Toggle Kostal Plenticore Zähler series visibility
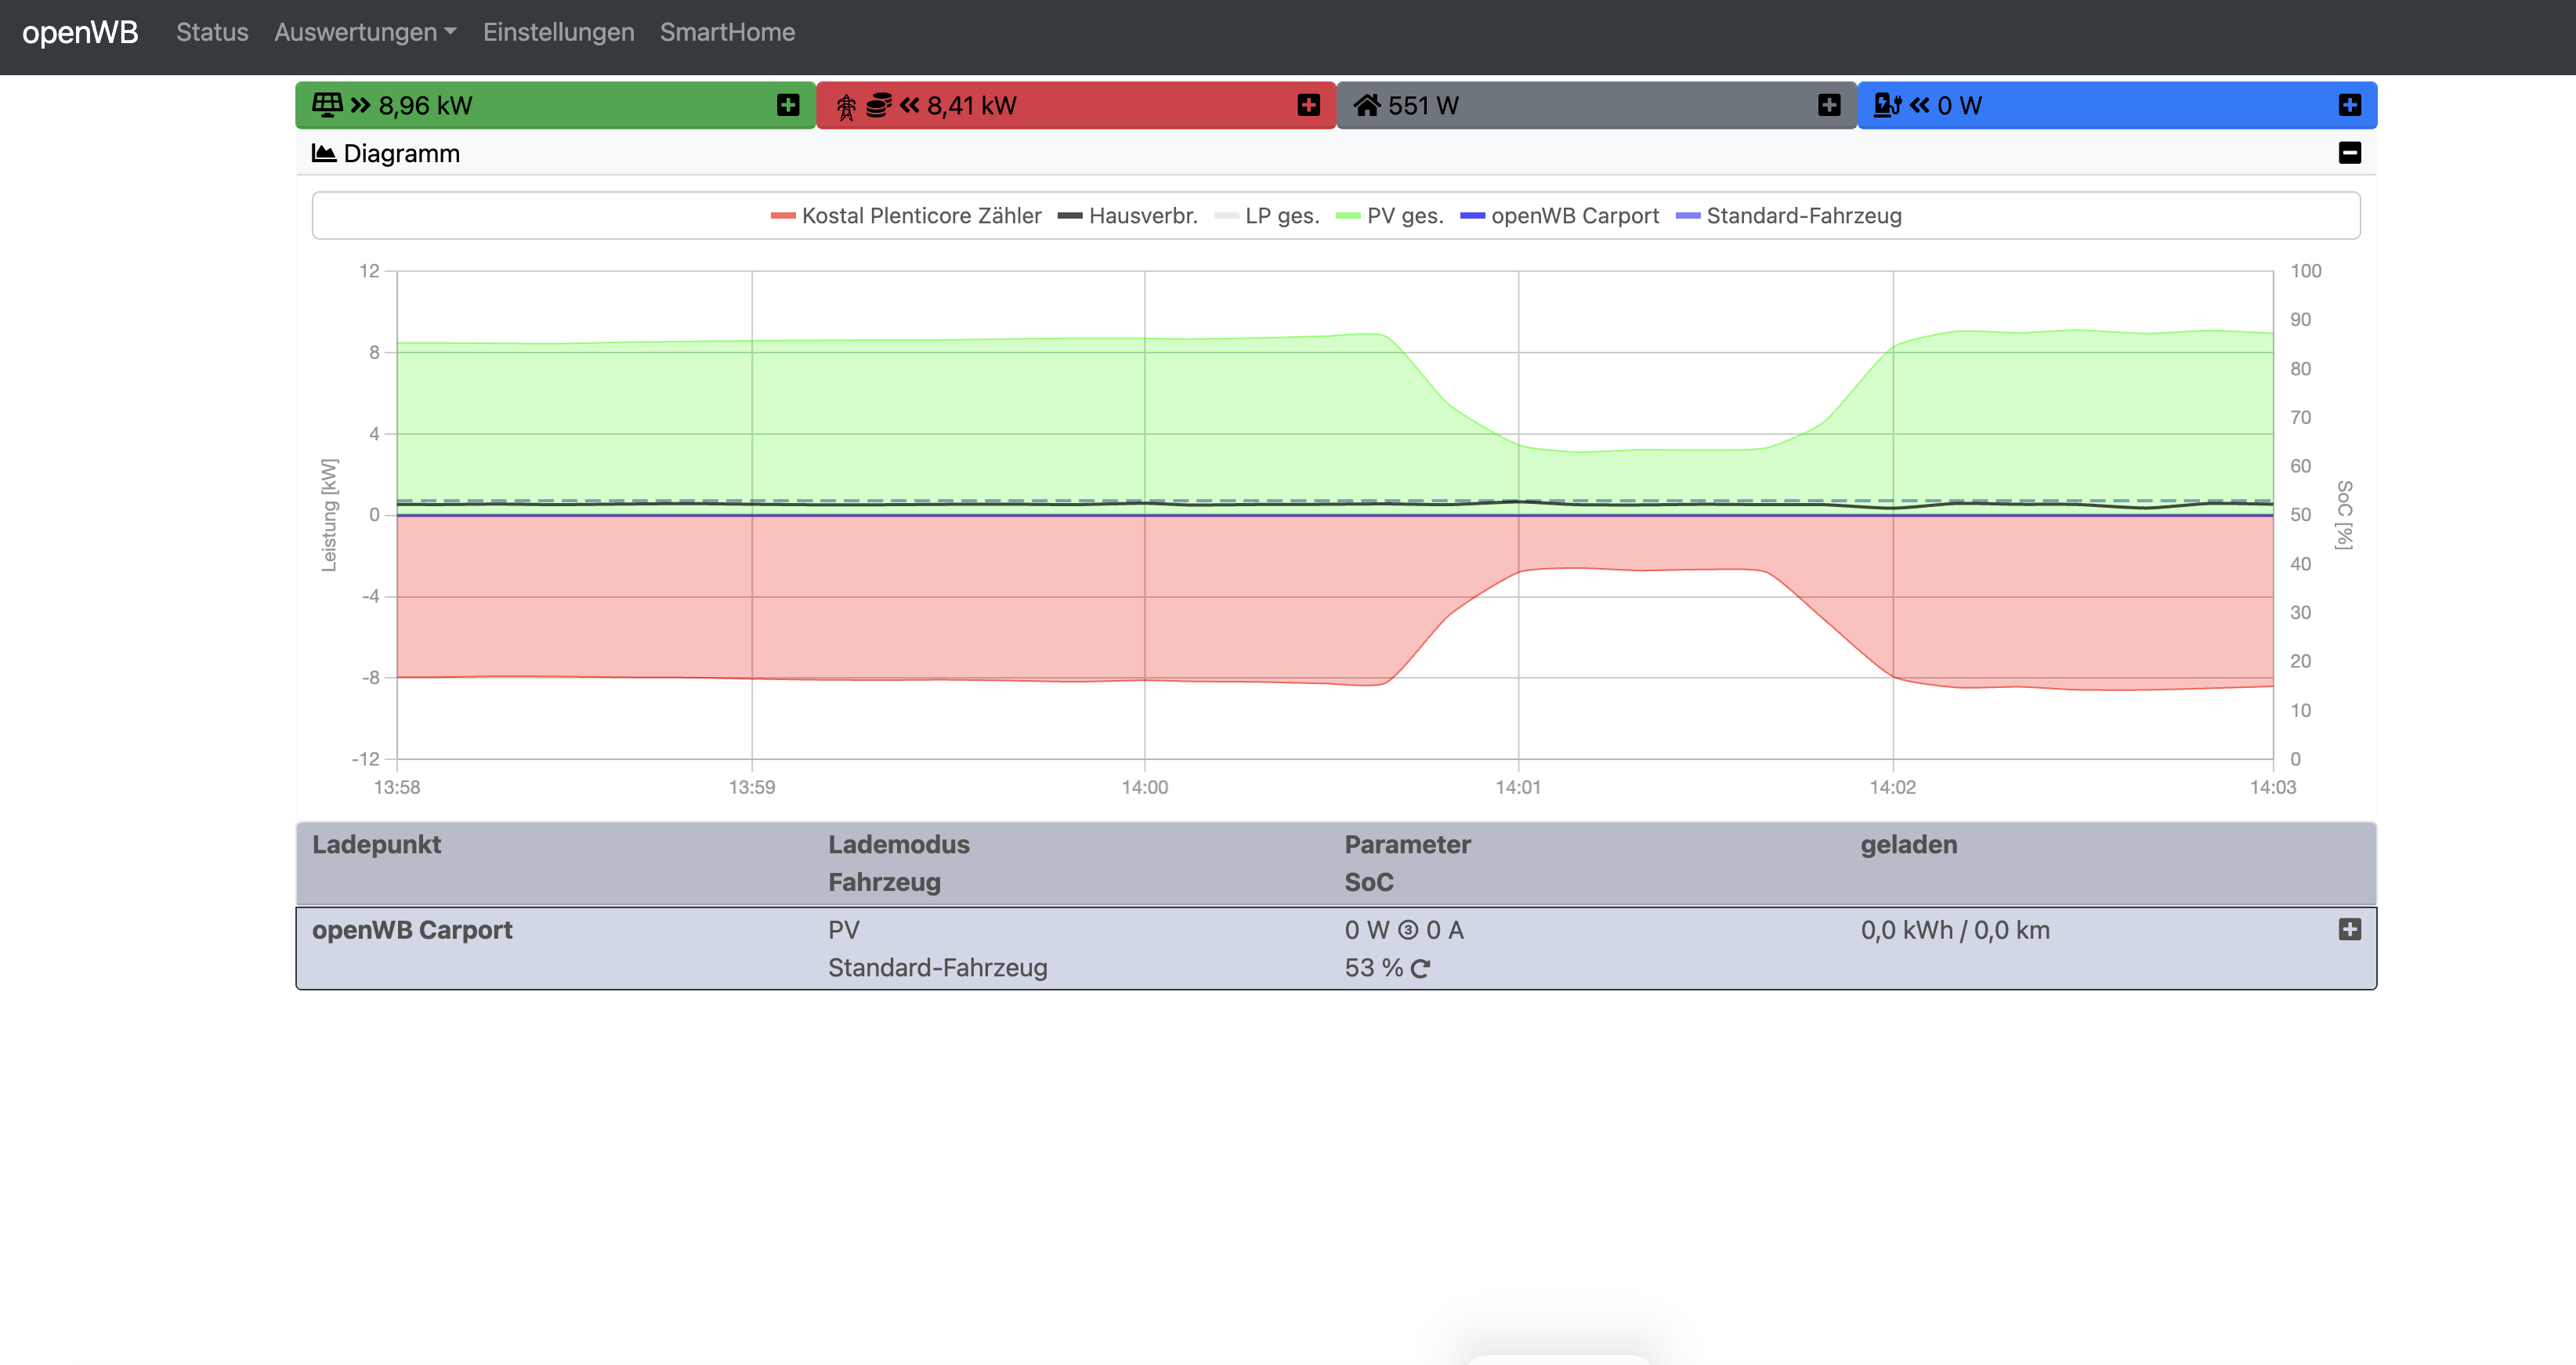This screenshot has height=1365, width=2576. (x=920, y=216)
